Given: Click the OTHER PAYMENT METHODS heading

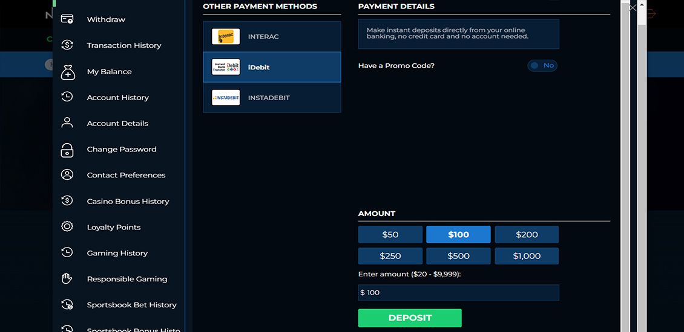Looking at the screenshot, I should [x=260, y=7].
